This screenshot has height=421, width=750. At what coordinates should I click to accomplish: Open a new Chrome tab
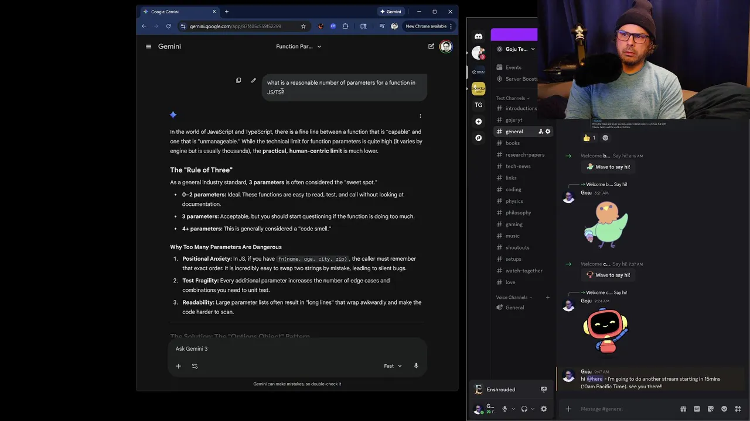pyautogui.click(x=227, y=12)
